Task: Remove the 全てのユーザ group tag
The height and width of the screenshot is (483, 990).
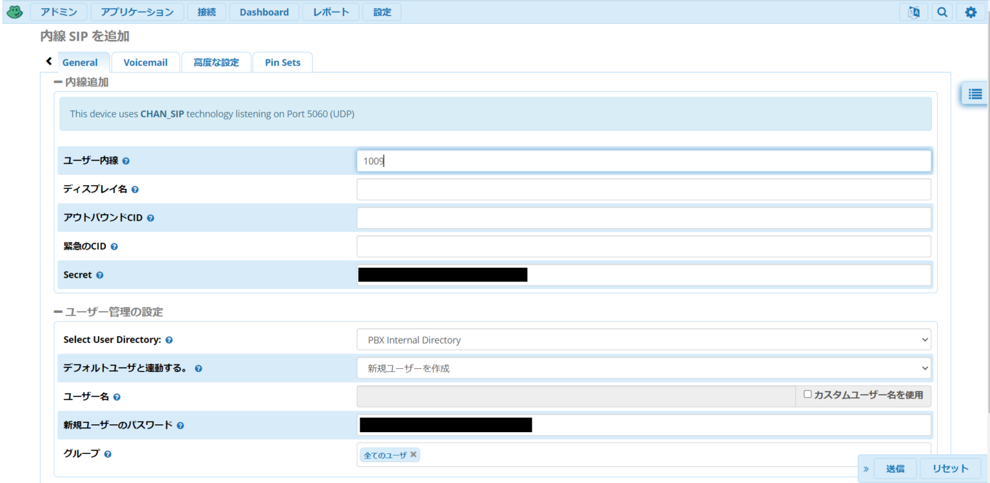Action: tap(413, 455)
